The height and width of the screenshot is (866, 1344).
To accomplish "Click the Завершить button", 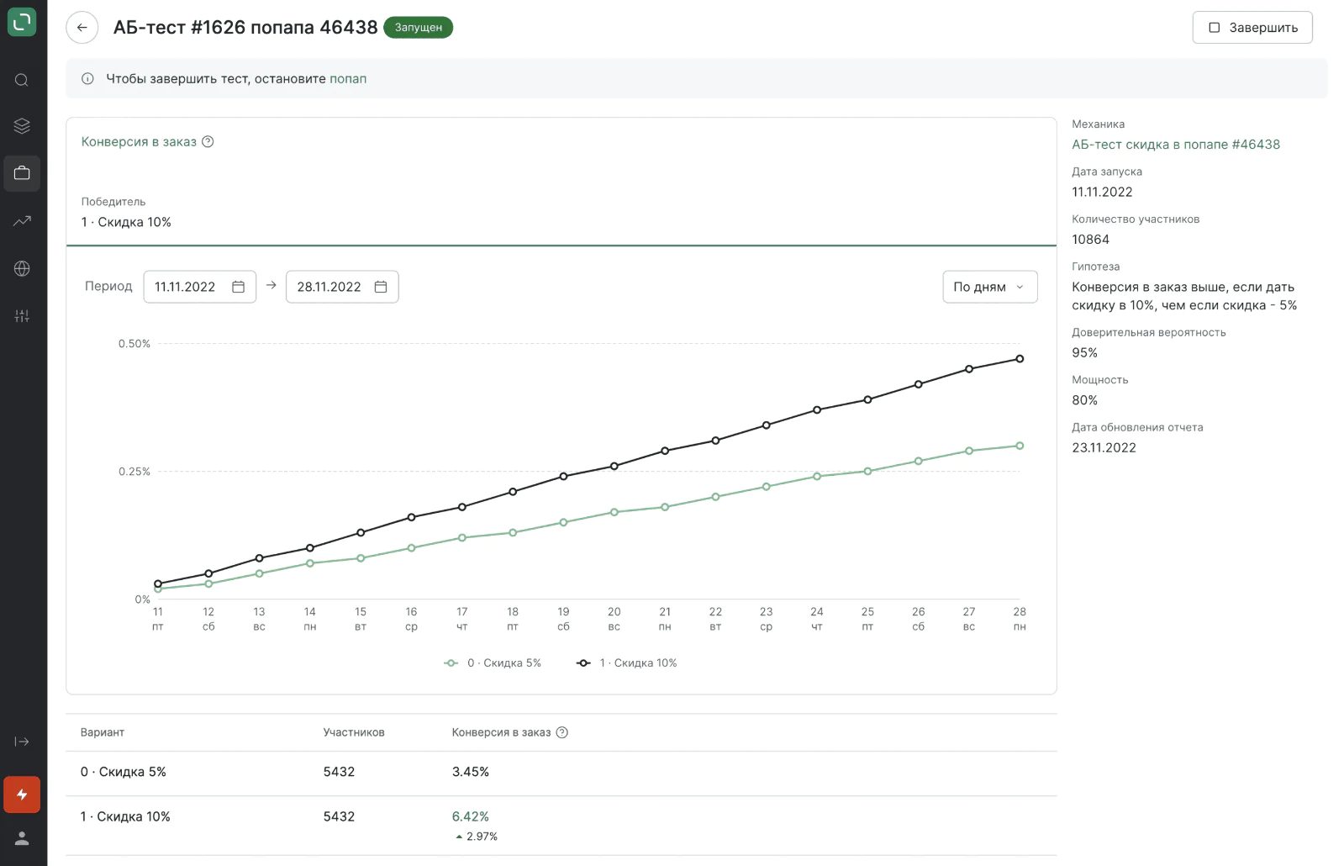I will coord(1252,28).
